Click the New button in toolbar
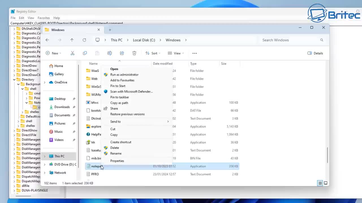 point(53,53)
